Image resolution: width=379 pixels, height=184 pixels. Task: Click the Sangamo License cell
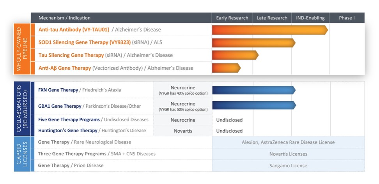(288, 166)
